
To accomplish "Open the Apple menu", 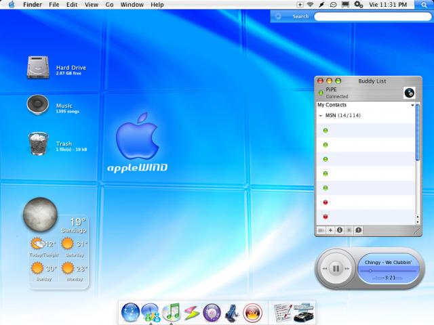I will tap(12, 5).
